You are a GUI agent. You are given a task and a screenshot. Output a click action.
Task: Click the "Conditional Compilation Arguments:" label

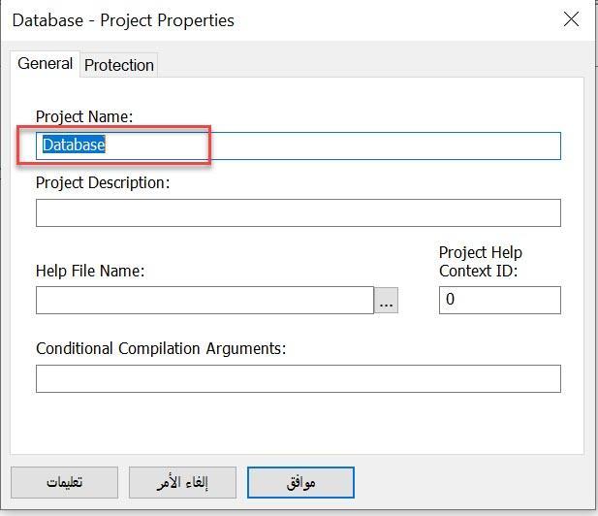click(x=161, y=348)
